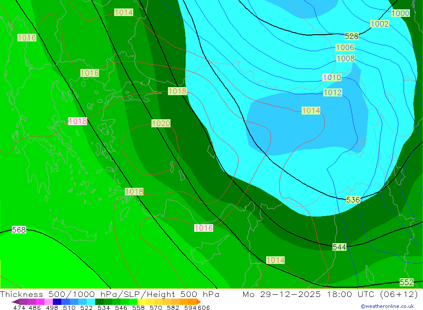Click the legend value 546
The image size is (423, 310).
point(121,308)
